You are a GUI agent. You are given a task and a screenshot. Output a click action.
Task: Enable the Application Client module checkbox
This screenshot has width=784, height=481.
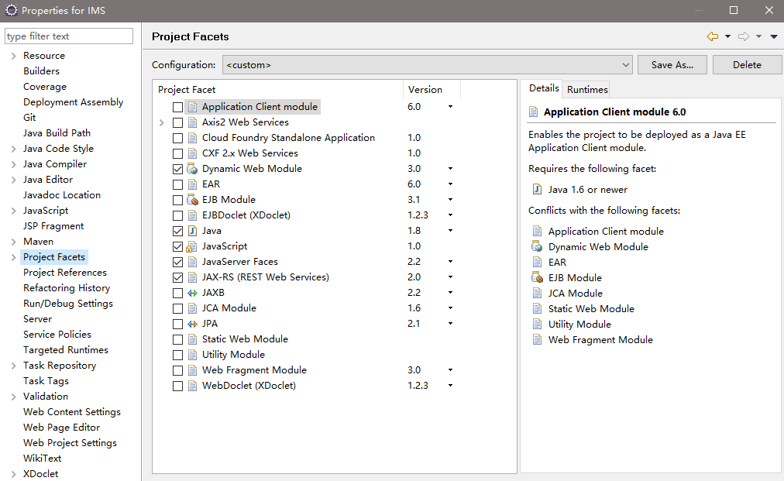[x=177, y=107]
